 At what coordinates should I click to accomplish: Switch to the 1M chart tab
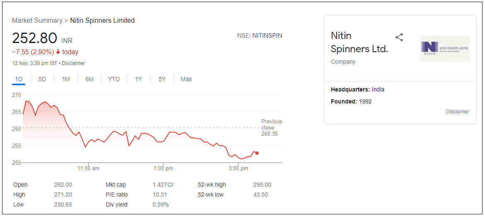[66, 79]
